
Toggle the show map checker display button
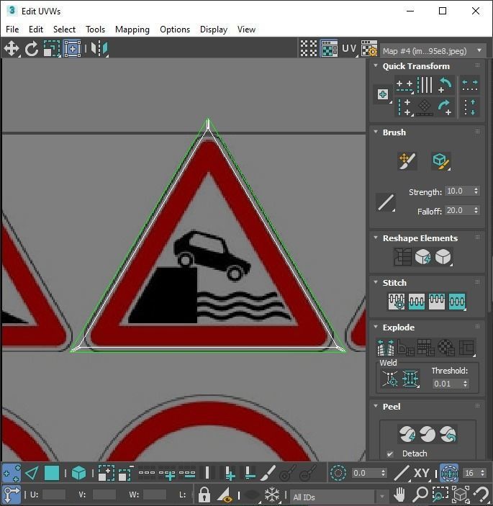click(x=329, y=49)
